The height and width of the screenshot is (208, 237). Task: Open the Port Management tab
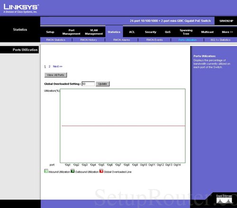coord(71,32)
